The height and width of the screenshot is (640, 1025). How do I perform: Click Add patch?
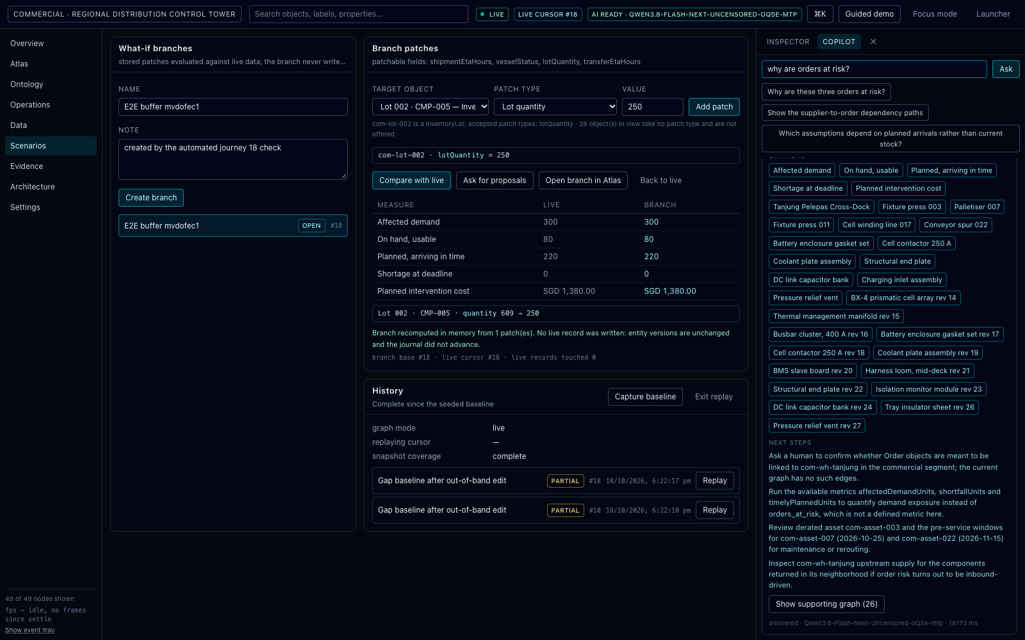(x=714, y=107)
